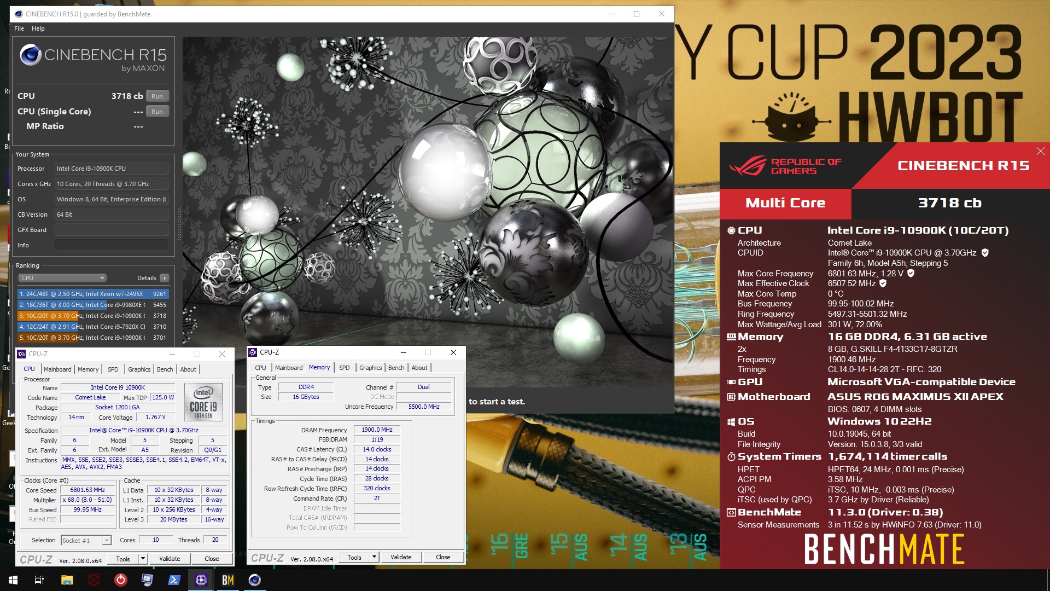The width and height of the screenshot is (1050, 591).
Task: Click the DRAM Frequency value 1900.0 MHz
Action: pos(377,430)
